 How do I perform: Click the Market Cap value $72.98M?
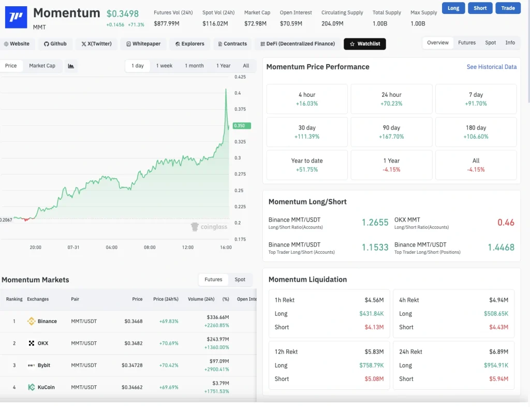click(255, 24)
